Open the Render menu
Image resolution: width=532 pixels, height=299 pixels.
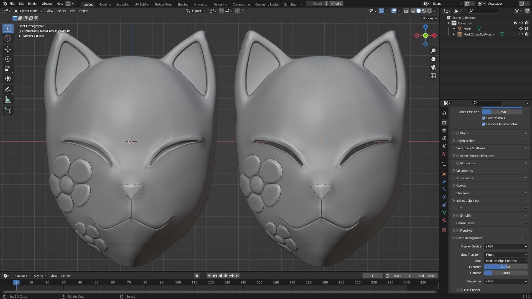click(33, 4)
